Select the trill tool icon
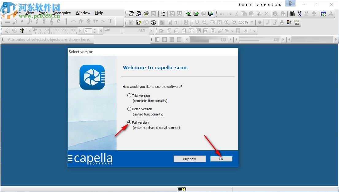Screen dimensions: 339x192 tap(95, 21)
